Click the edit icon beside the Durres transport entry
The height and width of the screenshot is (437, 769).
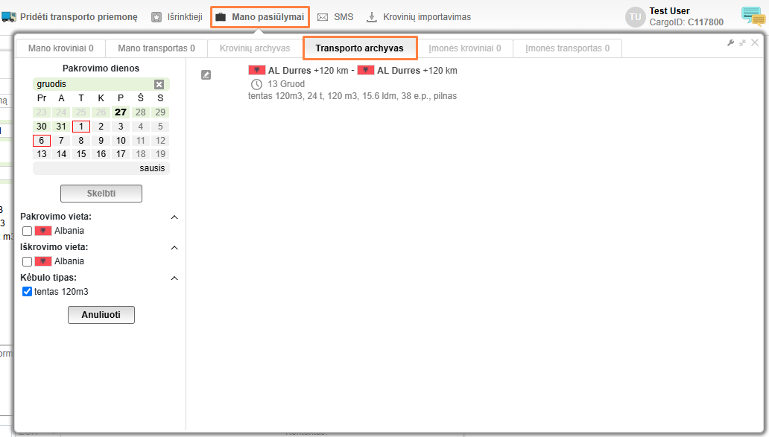[206, 74]
